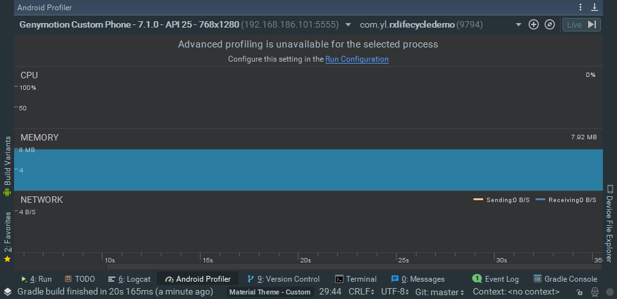
Task: Hide the Android Profiler panel
Action: point(595,7)
